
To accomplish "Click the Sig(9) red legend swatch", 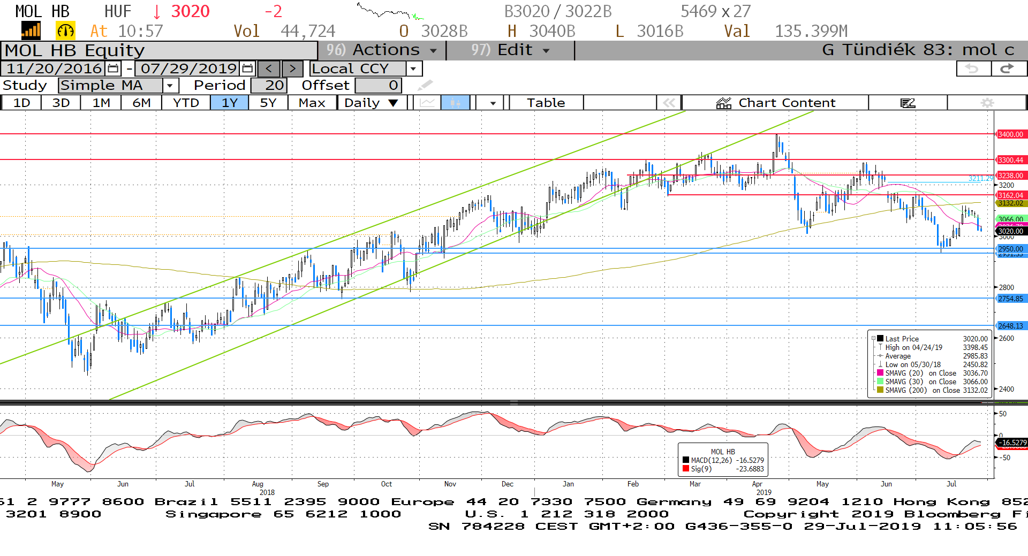I will click(x=686, y=469).
